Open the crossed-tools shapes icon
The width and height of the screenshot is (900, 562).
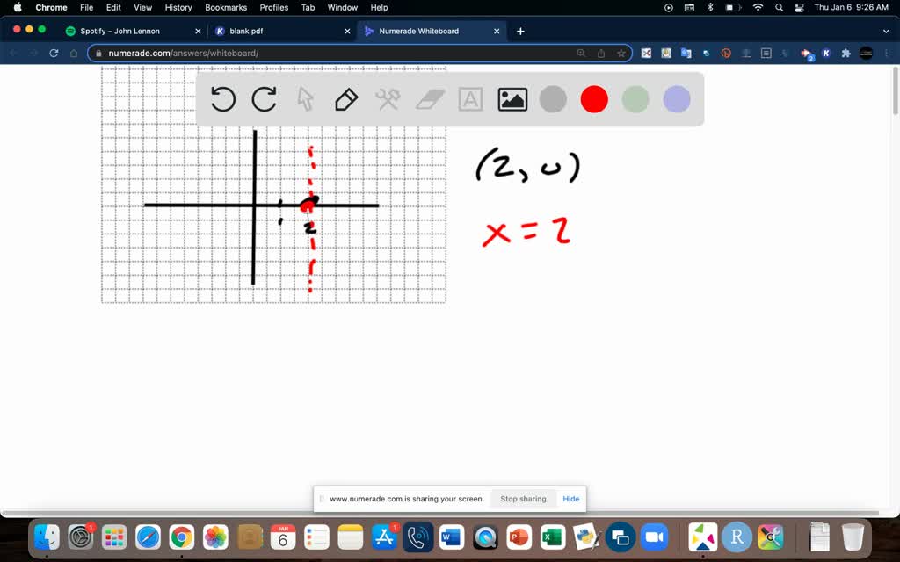(x=388, y=99)
